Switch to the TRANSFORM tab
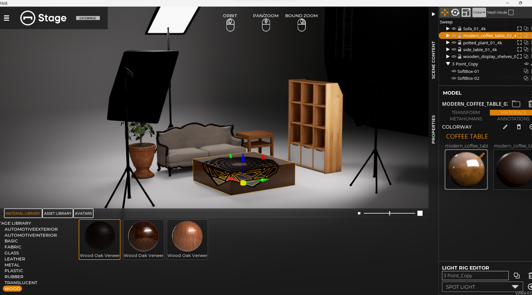 pos(465,112)
